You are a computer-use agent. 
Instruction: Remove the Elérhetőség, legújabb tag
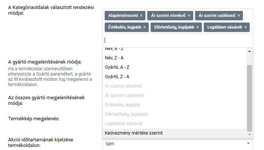coord(198,27)
